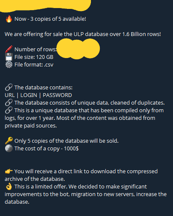Click the 'File format: .csv' text
Image resolution: width=173 pixels, height=216 pixels.
(x=34, y=65)
